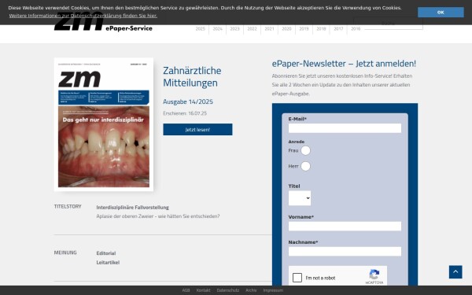Click the Vorname input field
The image size is (472, 295).
pyautogui.click(x=345, y=227)
